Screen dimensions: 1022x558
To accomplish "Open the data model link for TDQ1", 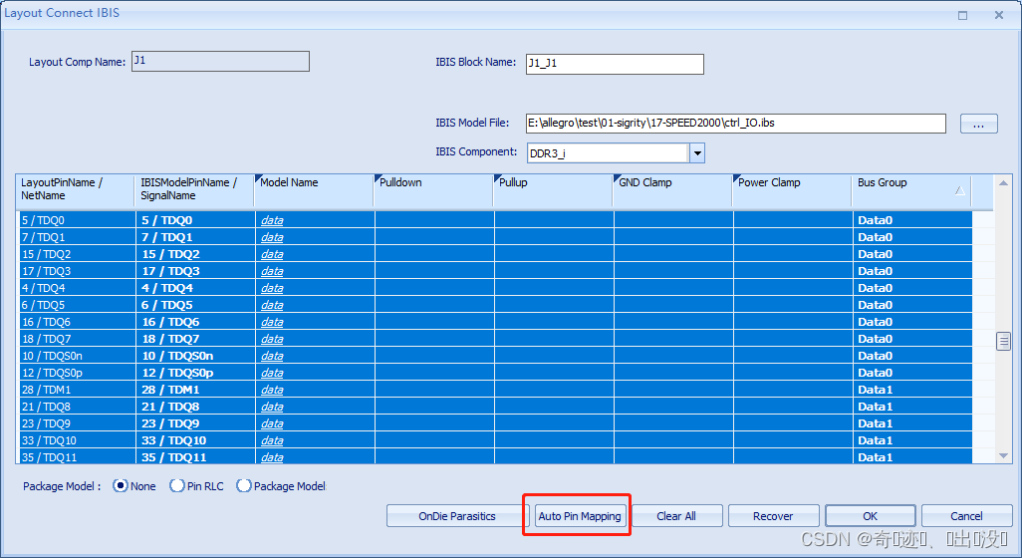I will click(272, 237).
